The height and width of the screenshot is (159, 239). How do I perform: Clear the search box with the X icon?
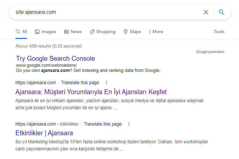(x=206, y=12)
